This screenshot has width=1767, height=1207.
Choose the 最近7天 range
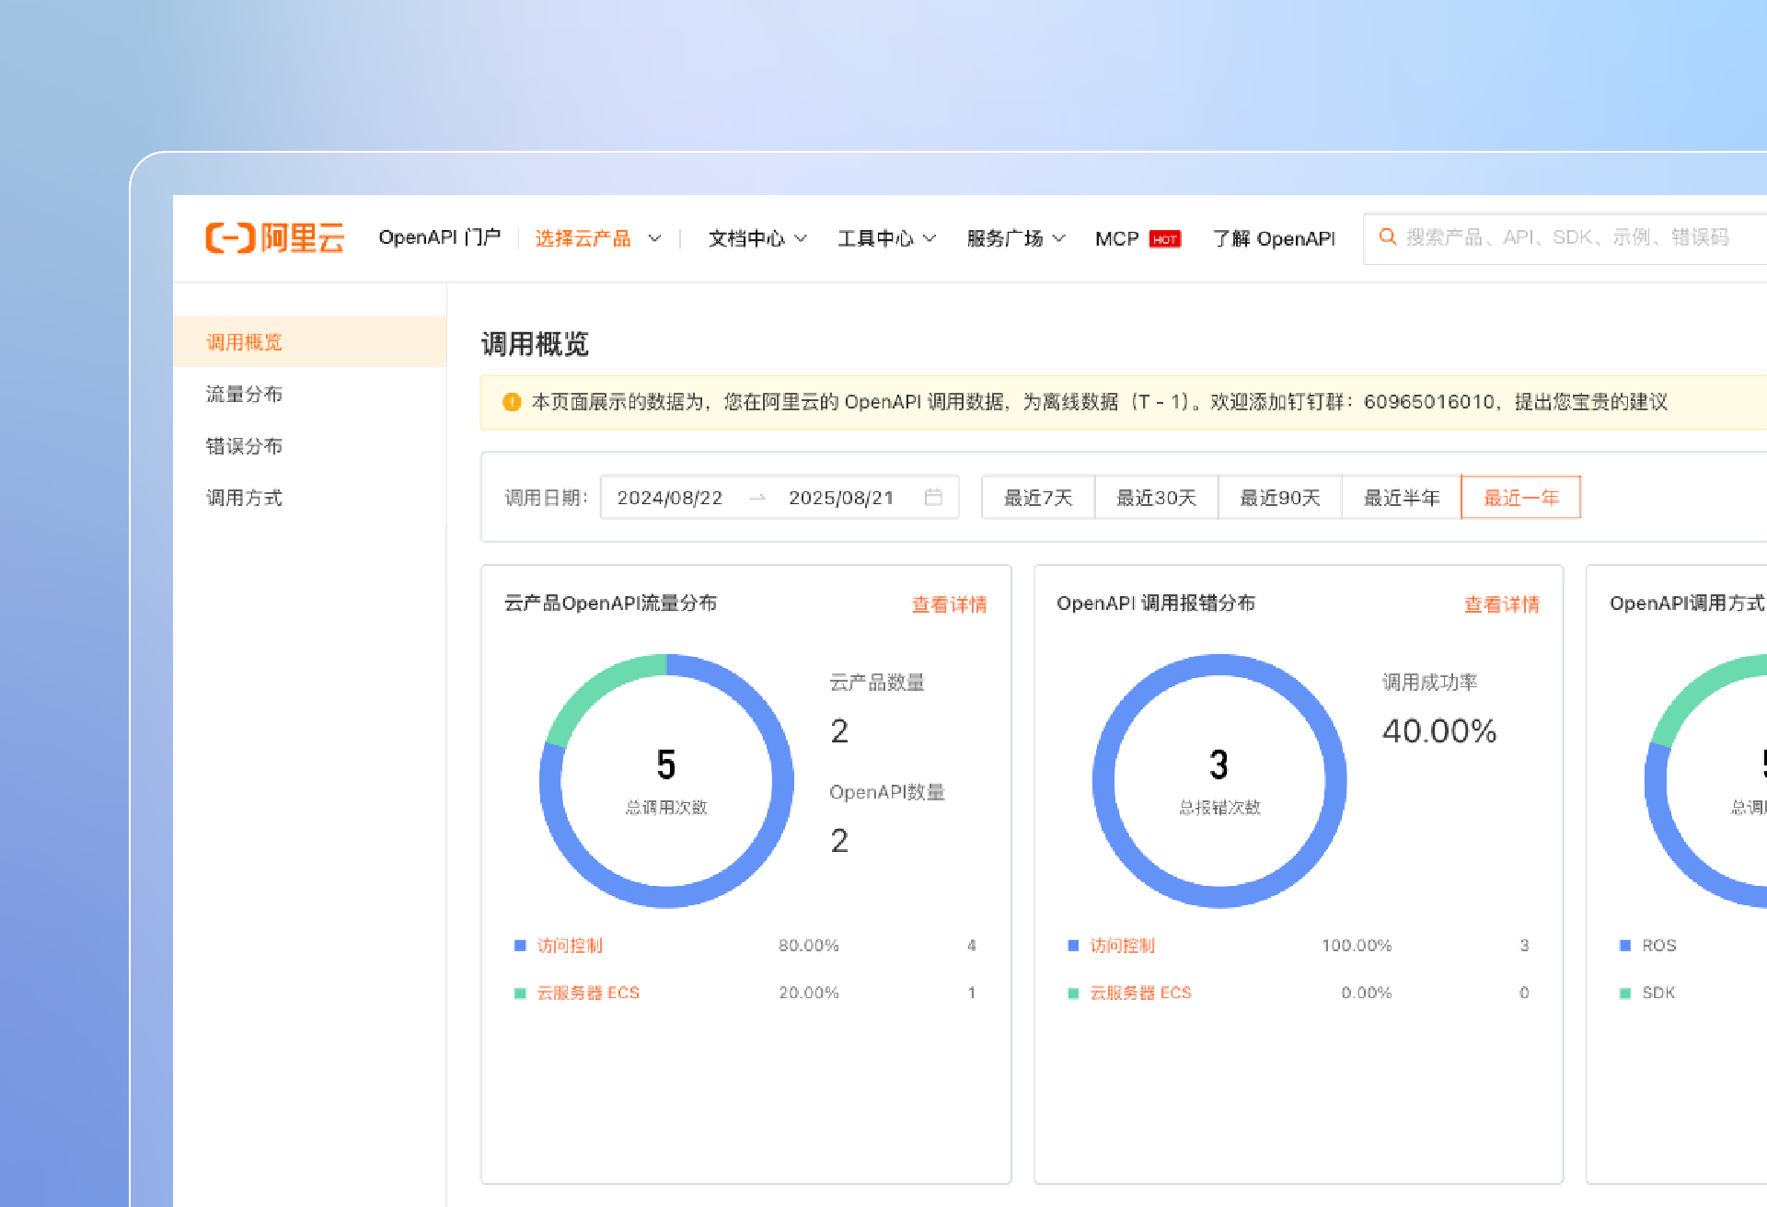(1038, 498)
